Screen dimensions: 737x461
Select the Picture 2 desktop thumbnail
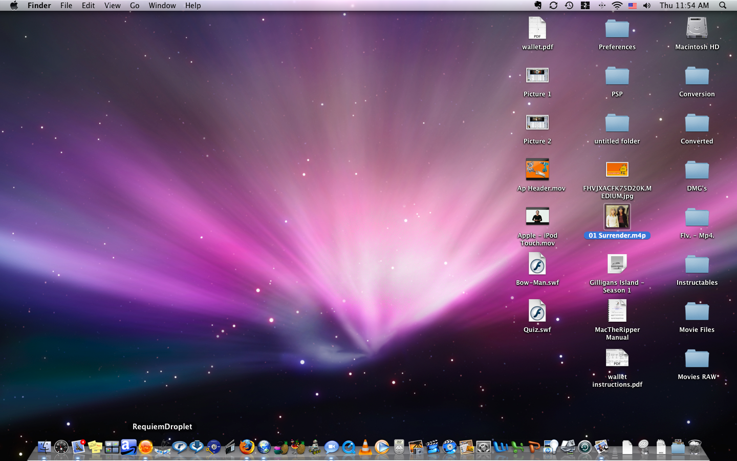pos(537,122)
